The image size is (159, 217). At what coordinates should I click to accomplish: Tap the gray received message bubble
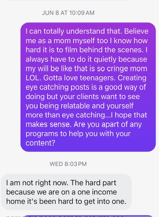[x=66, y=192]
